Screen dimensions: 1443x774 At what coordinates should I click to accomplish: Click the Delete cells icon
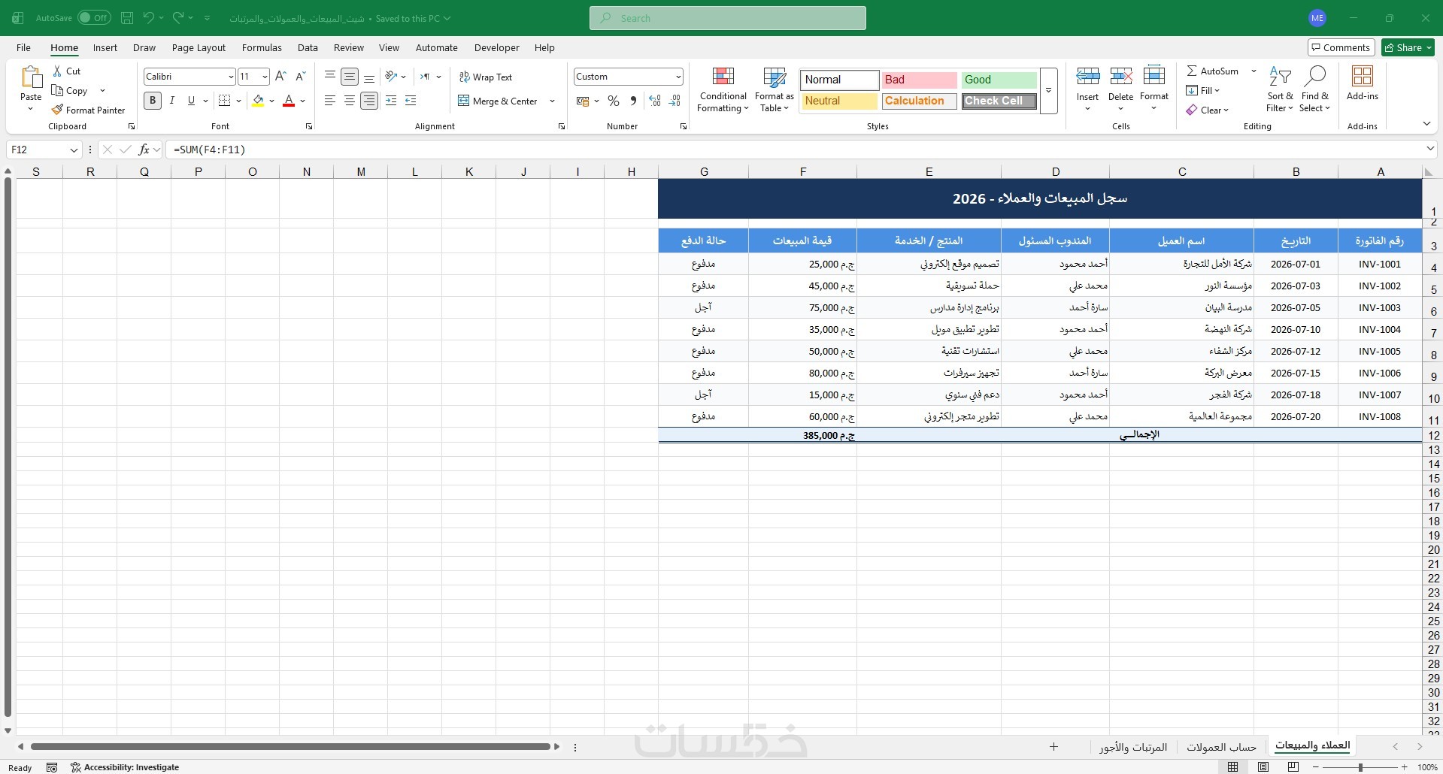pos(1120,76)
